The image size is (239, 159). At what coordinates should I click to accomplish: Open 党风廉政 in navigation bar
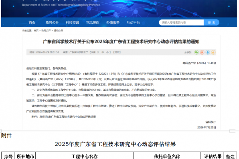93,22
